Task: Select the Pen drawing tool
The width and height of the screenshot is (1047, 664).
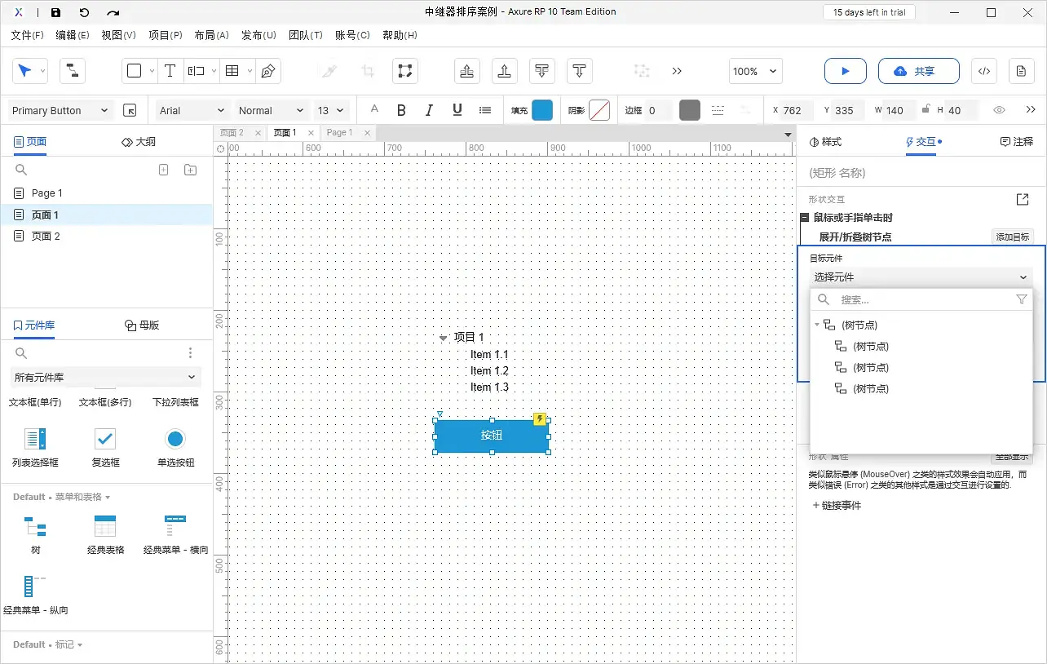Action: pyautogui.click(x=267, y=71)
